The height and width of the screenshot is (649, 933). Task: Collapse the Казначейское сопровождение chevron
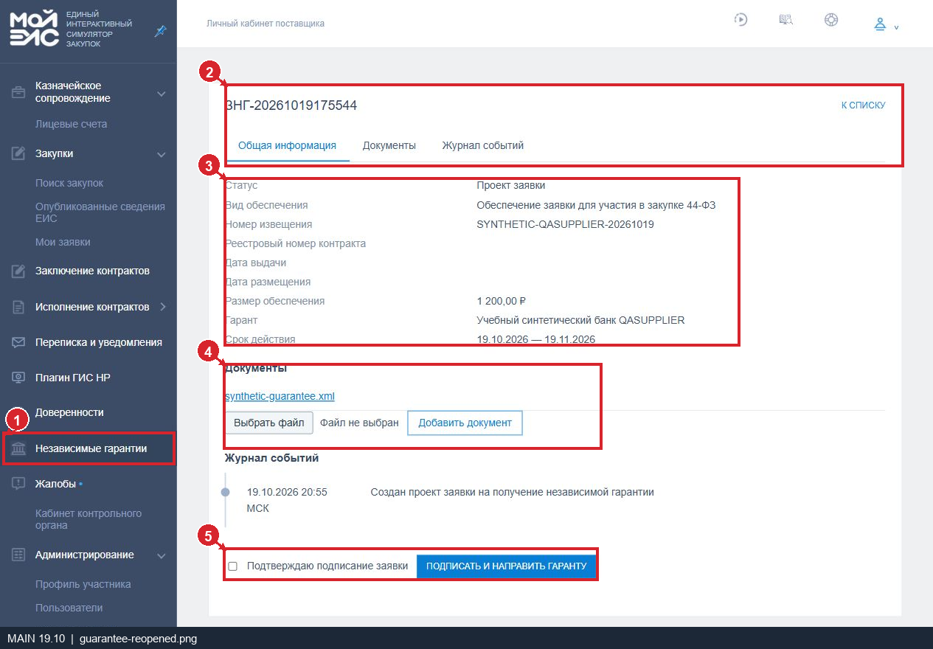[x=162, y=94]
